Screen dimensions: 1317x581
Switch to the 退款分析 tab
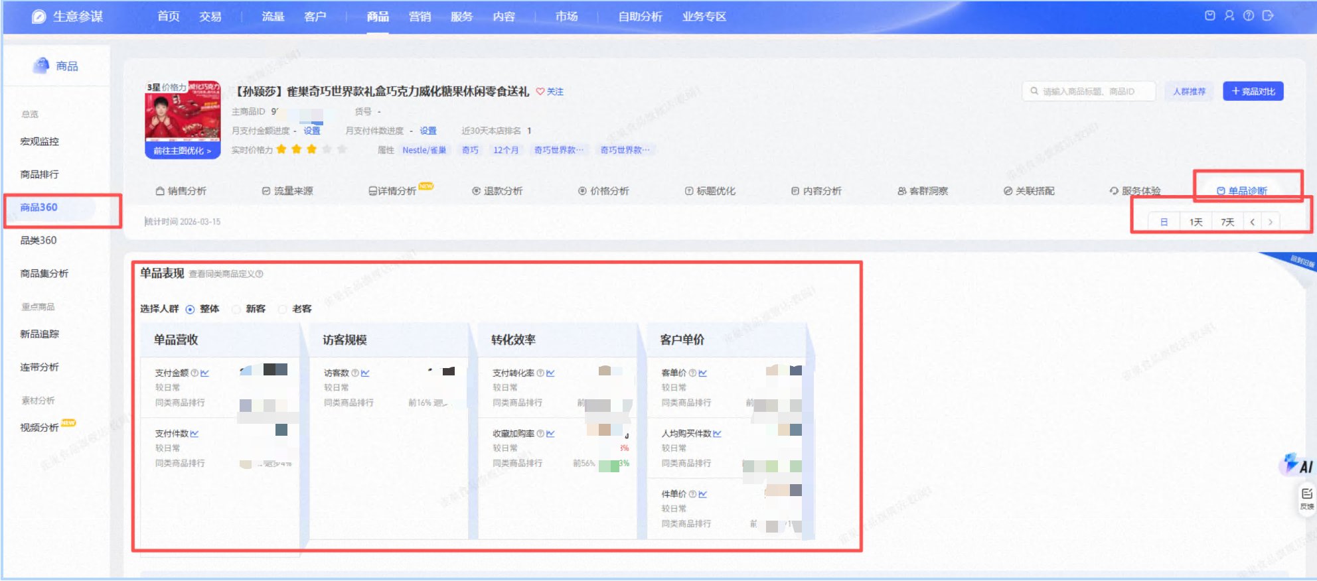point(497,191)
